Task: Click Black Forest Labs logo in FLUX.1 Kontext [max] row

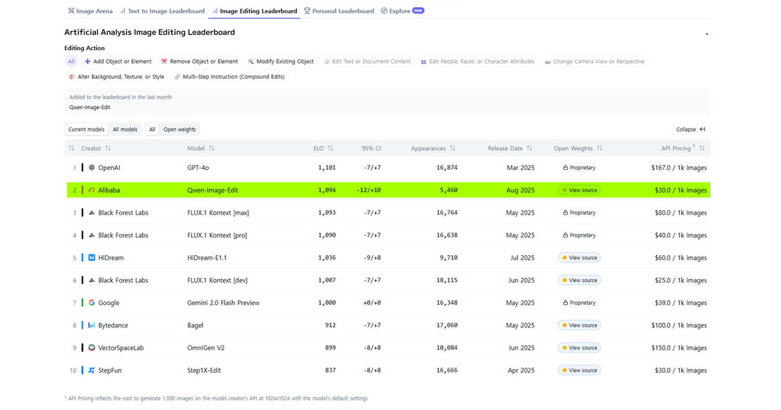Action: point(92,213)
